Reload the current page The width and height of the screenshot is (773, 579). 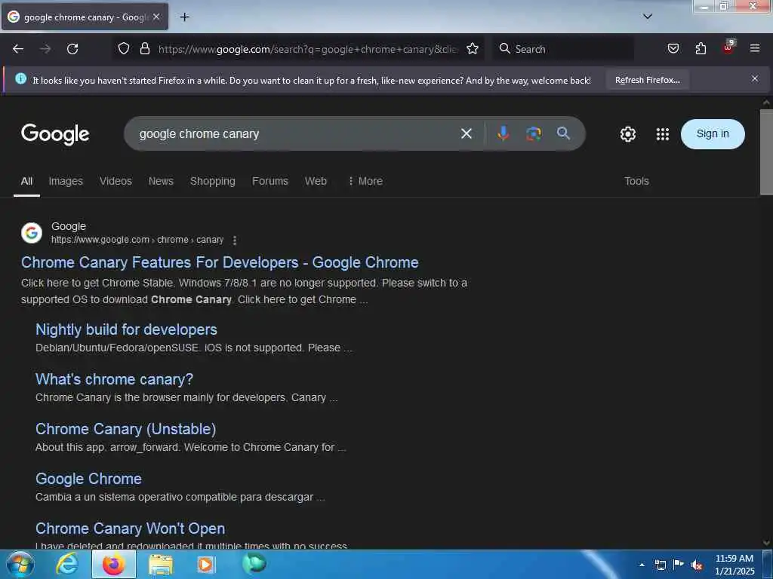(x=72, y=49)
